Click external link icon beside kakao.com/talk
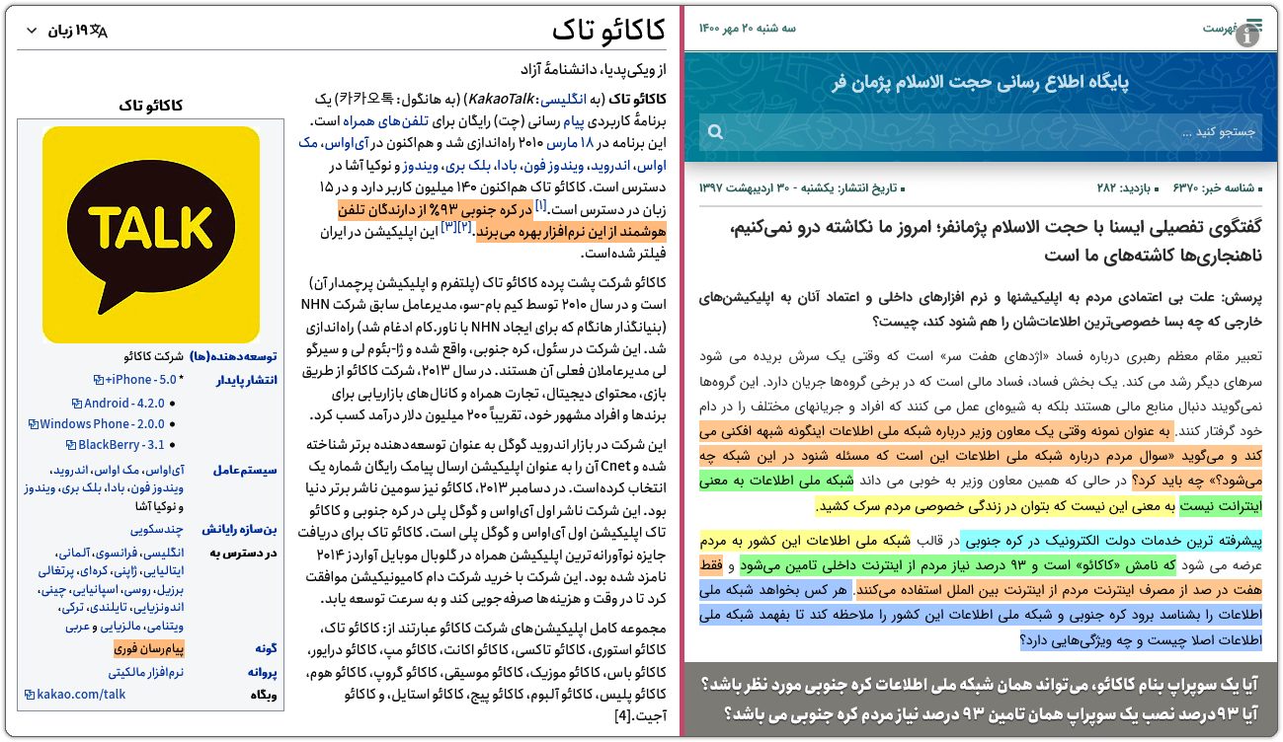 point(30,695)
